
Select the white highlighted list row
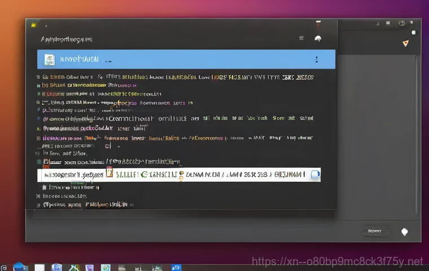[214, 175]
